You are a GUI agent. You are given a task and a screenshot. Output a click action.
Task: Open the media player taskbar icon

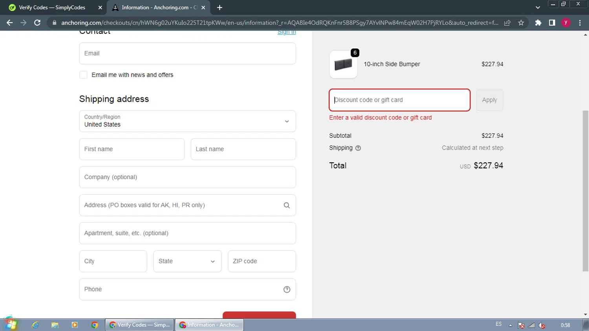(x=75, y=325)
